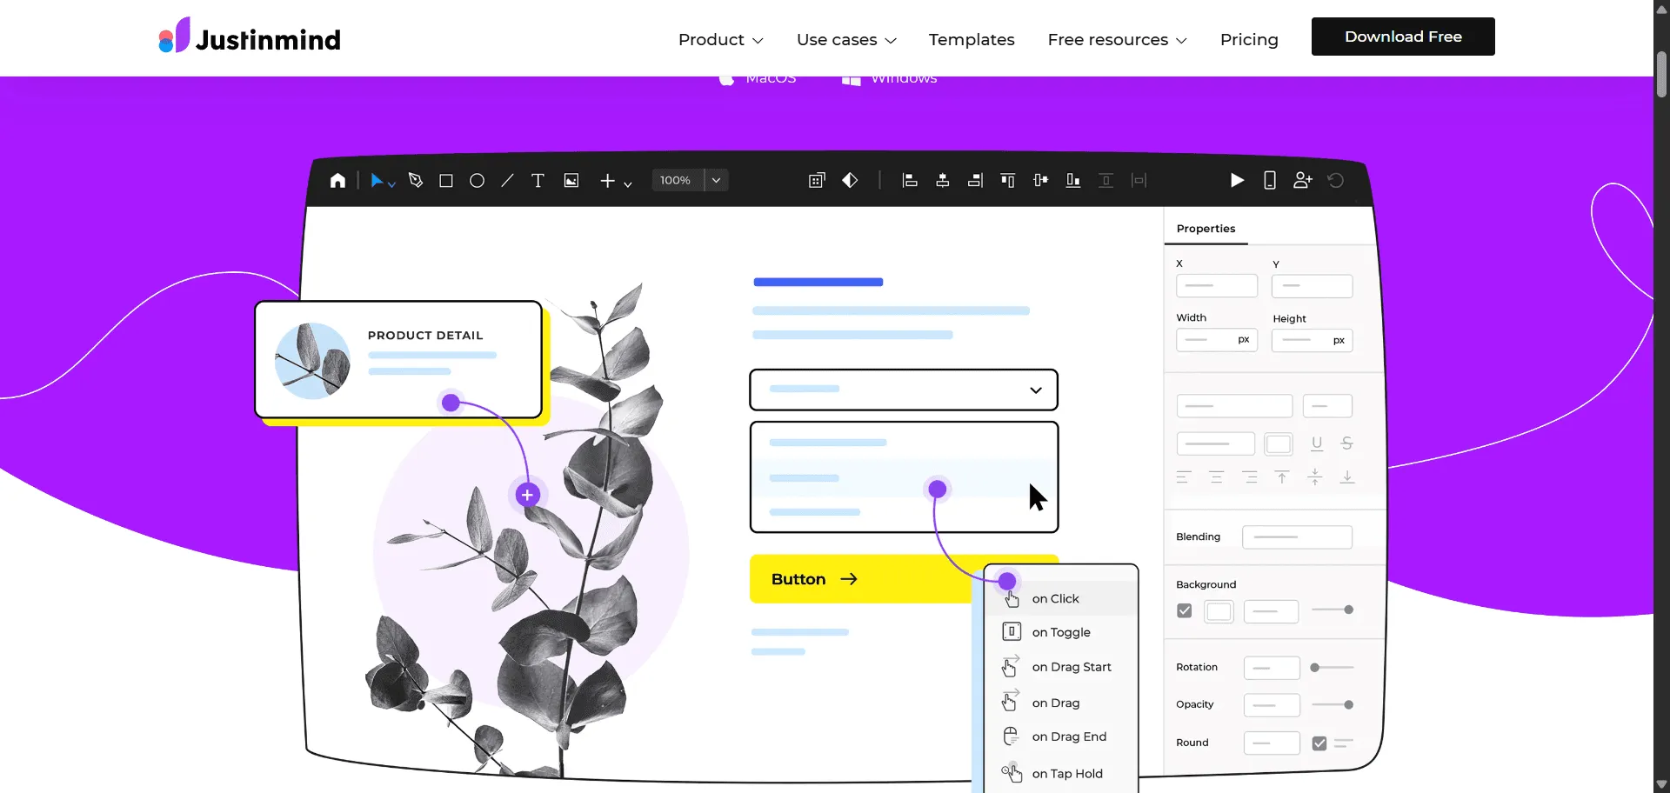This screenshot has width=1670, height=793.
Task: Select the pen drawing tool
Action: click(x=416, y=180)
